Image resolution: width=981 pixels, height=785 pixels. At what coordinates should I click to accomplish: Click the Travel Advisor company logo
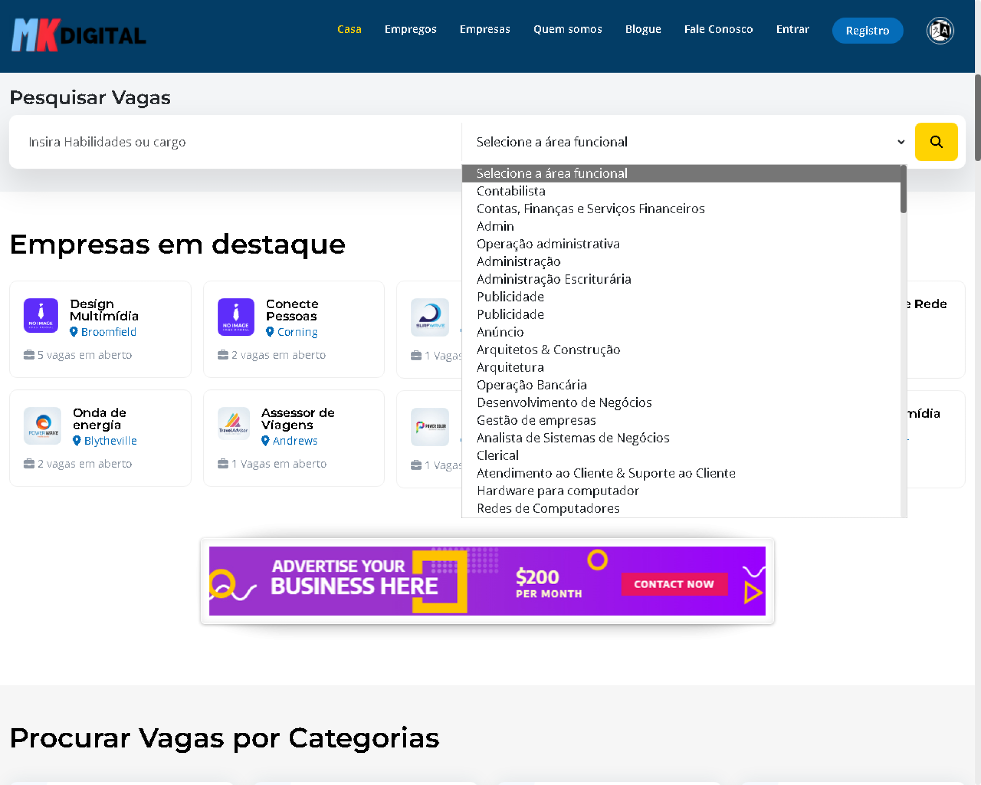click(x=233, y=423)
